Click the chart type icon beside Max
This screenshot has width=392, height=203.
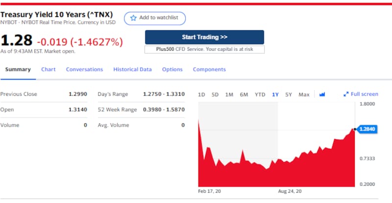pyautogui.click(x=322, y=94)
